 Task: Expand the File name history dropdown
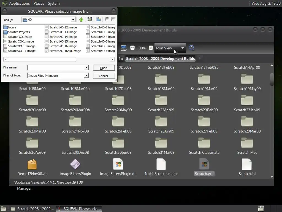[x=86, y=68]
